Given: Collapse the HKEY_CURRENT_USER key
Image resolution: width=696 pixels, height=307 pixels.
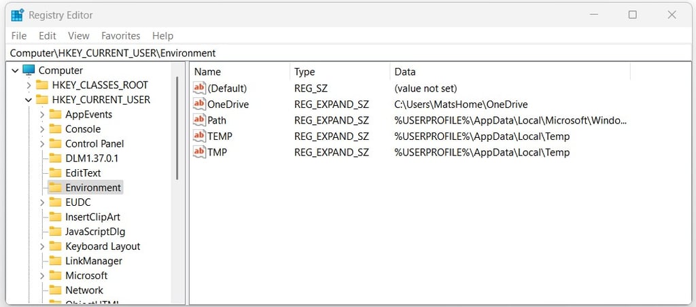Looking at the screenshot, I should [29, 100].
